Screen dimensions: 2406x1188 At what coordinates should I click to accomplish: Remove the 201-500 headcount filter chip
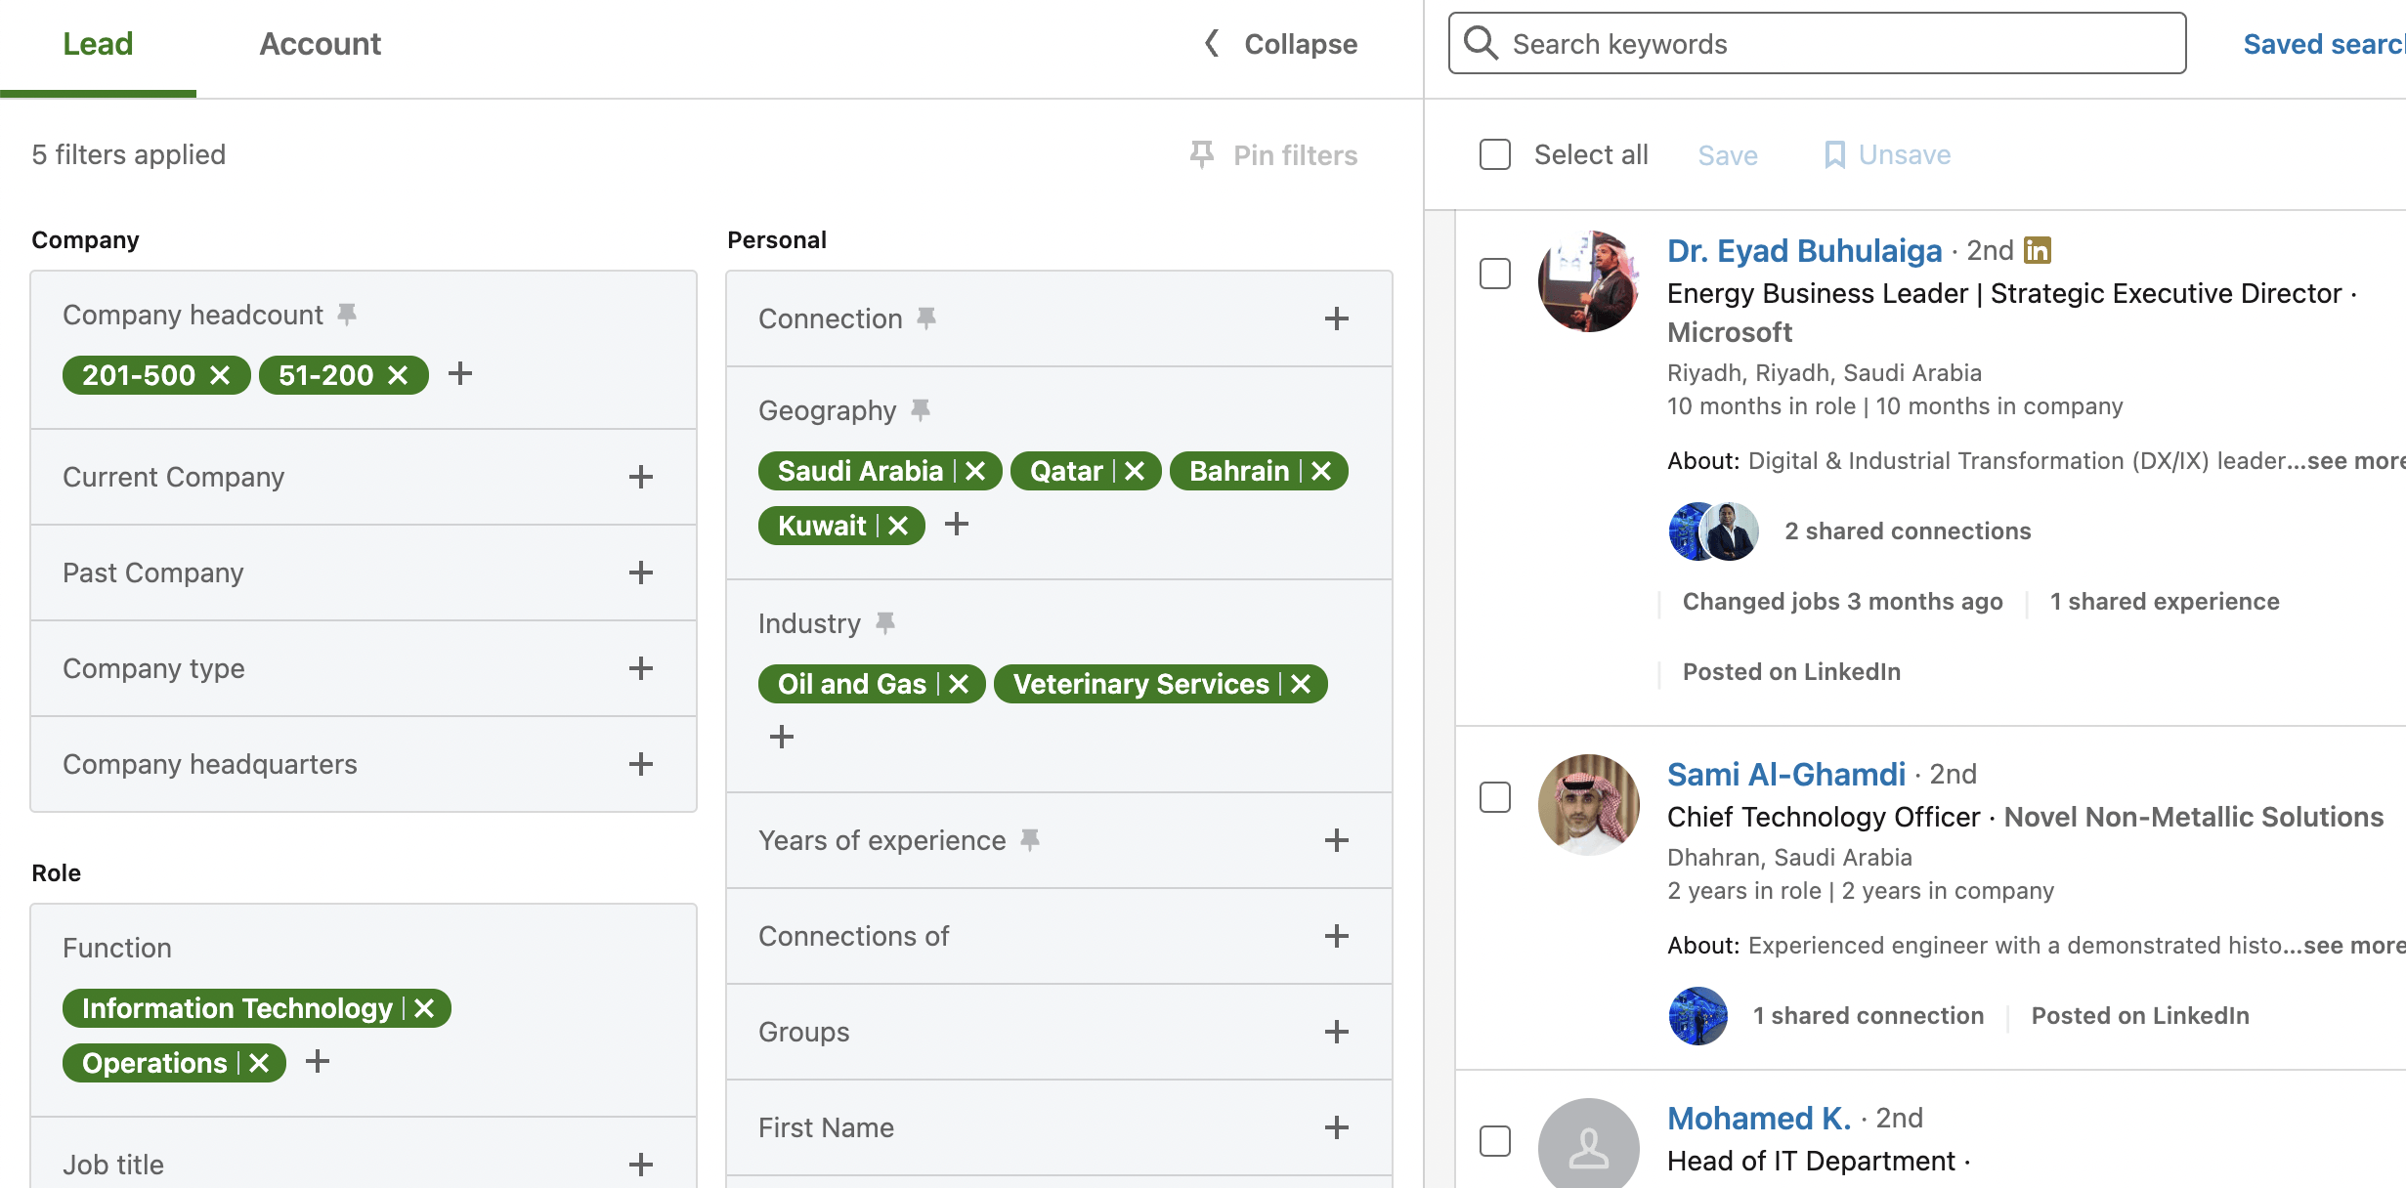220,375
